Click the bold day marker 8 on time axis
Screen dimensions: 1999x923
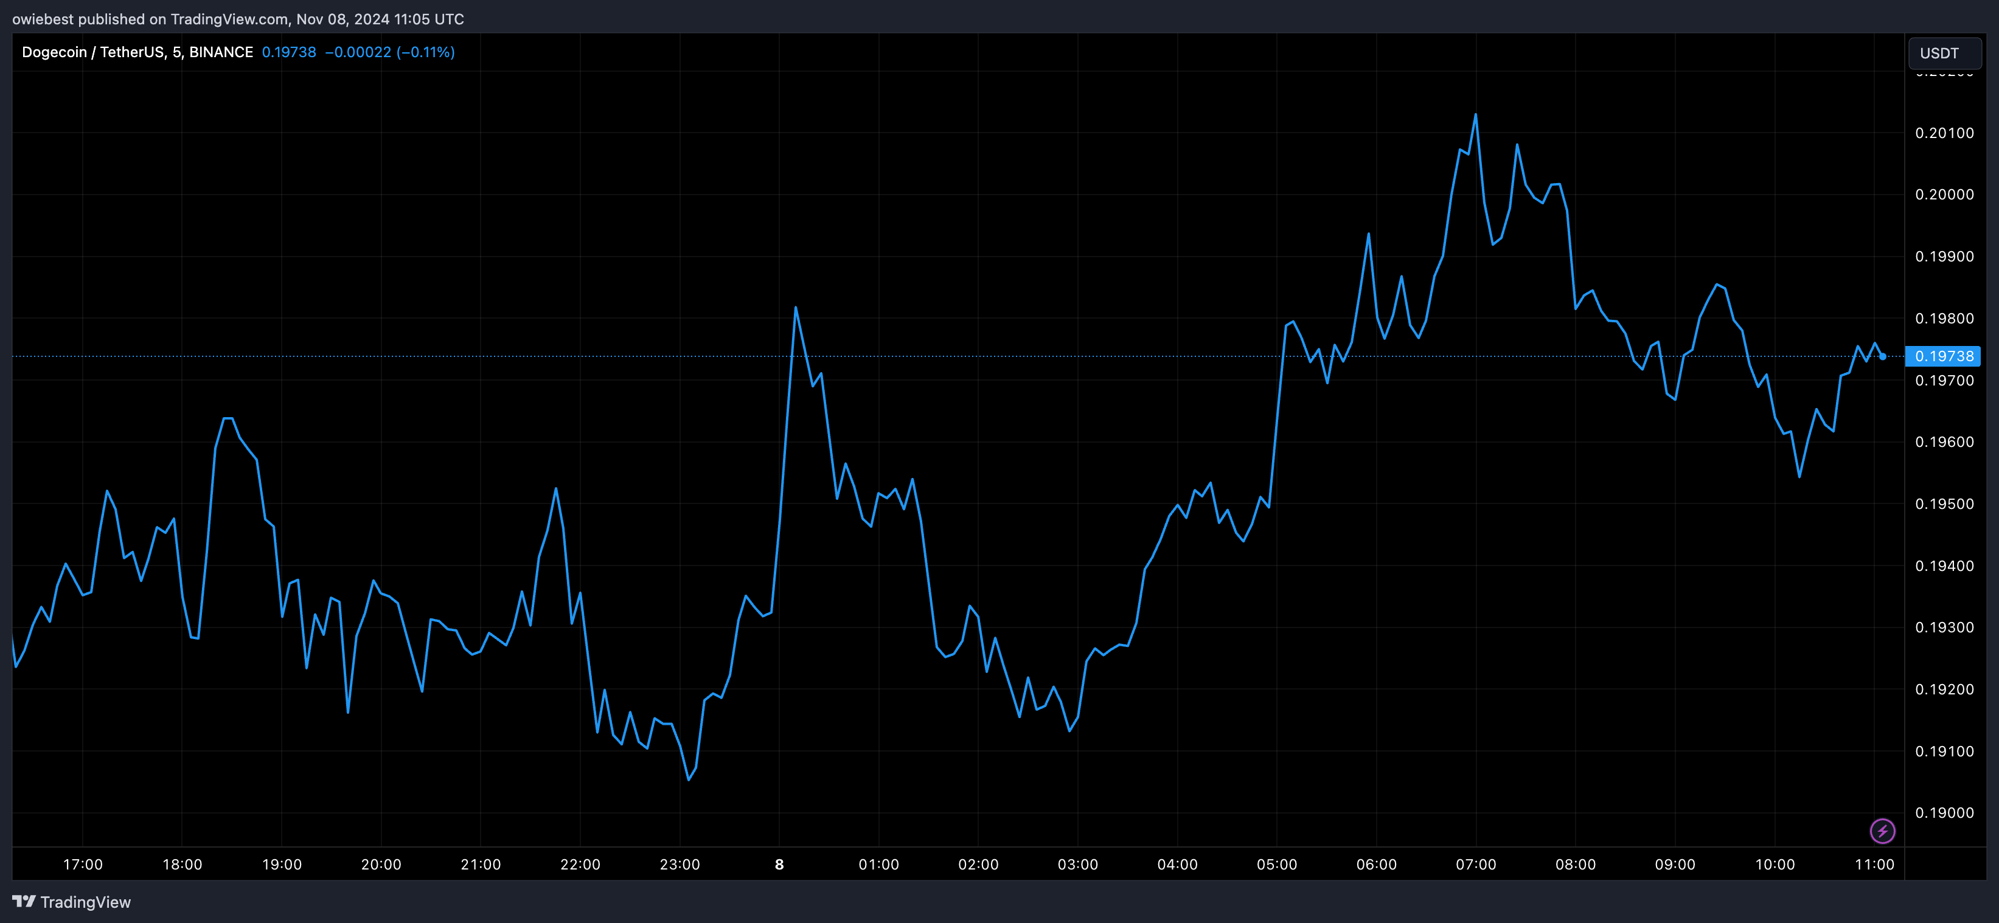coord(779,864)
